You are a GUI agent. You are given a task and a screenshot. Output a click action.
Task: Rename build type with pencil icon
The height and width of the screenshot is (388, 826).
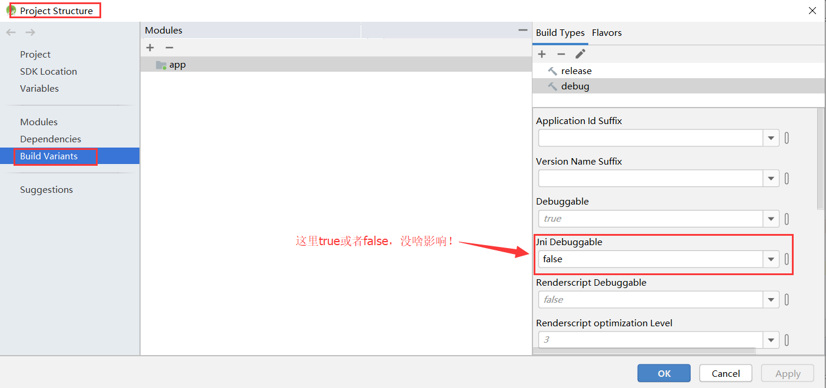580,54
